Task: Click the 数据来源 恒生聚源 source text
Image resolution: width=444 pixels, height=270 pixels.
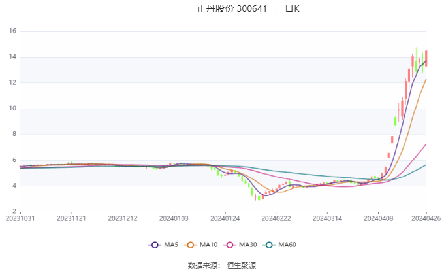Action: tap(222, 265)
